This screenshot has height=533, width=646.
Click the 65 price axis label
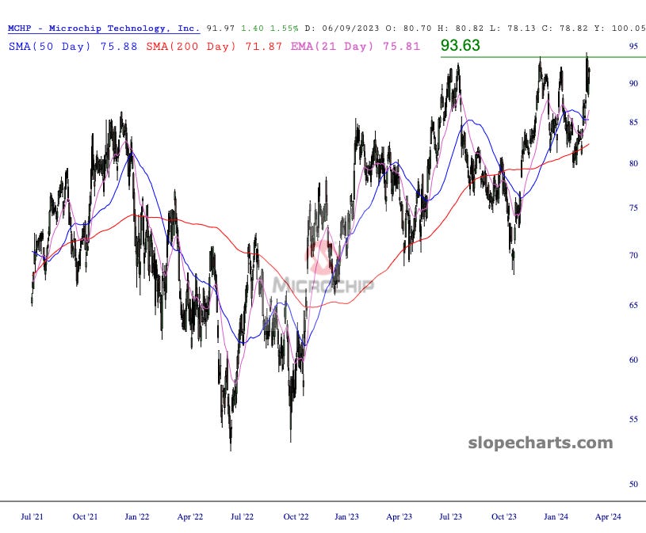pyautogui.click(x=633, y=305)
